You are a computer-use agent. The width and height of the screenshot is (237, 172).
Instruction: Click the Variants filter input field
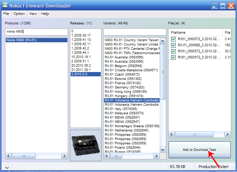[135, 32]
